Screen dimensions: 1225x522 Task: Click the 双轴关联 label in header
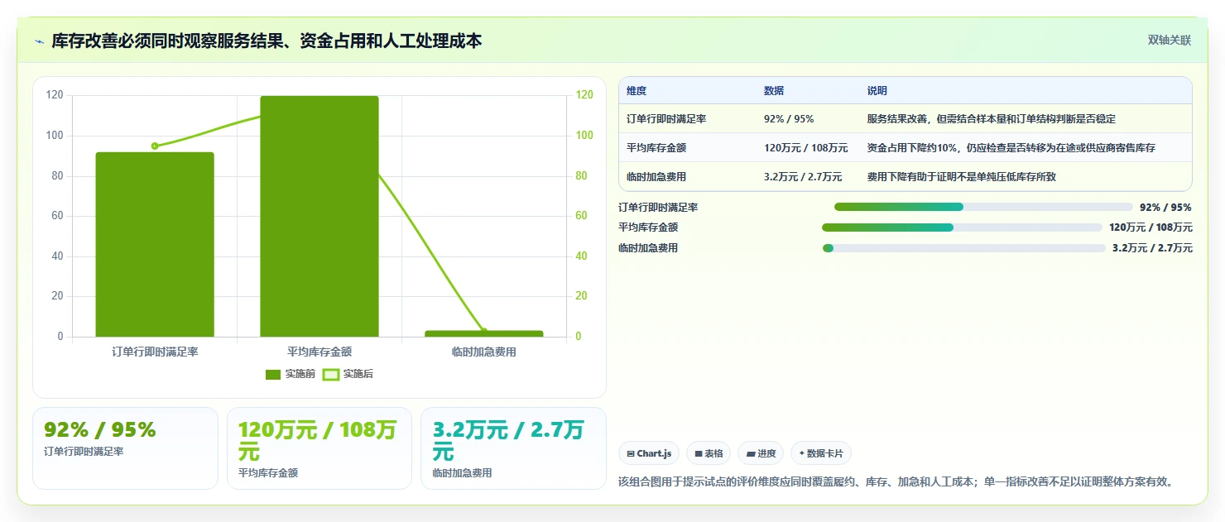click(1169, 41)
